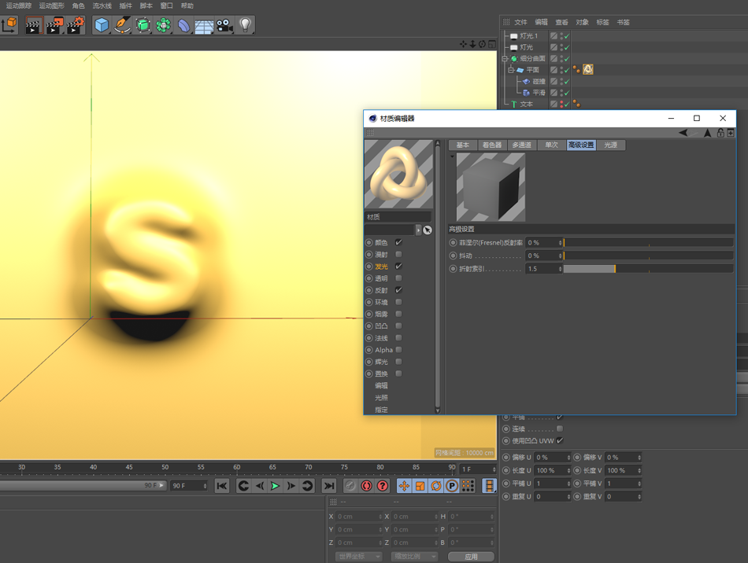Collapse the material preview disclosure triangle
This screenshot has height=563, width=748.
(452, 156)
